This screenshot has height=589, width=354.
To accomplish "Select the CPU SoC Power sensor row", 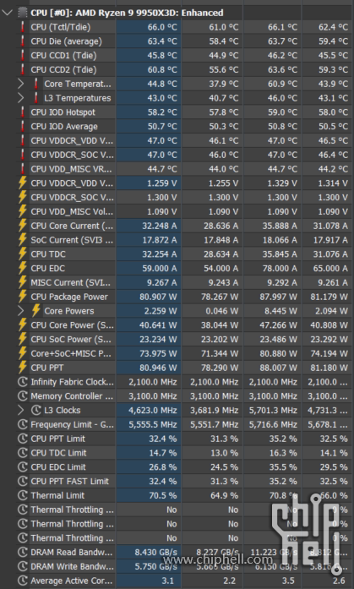I will pos(177,339).
